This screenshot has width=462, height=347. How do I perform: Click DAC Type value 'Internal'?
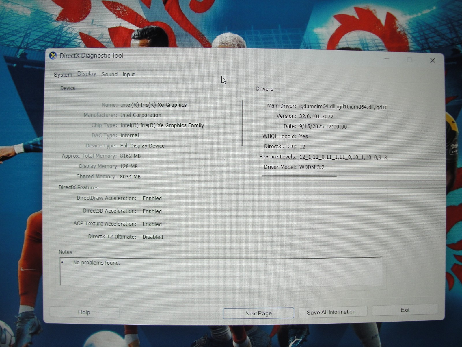130,136
